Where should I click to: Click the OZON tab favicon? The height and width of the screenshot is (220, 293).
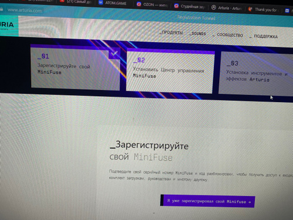[139, 4]
